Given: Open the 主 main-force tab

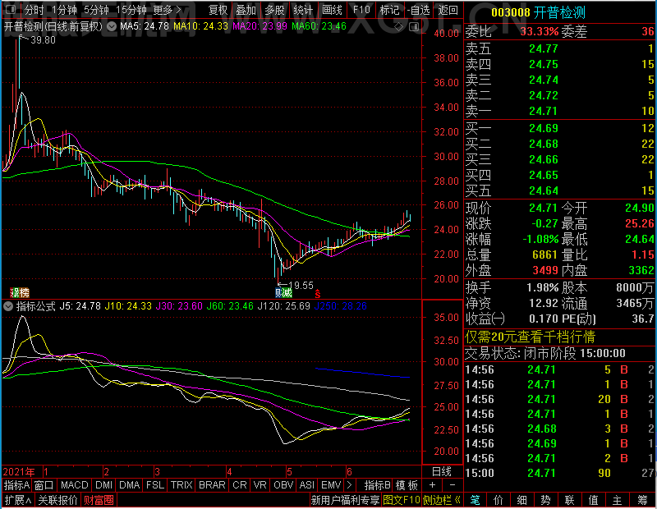Looking at the screenshot, I should (618, 500).
